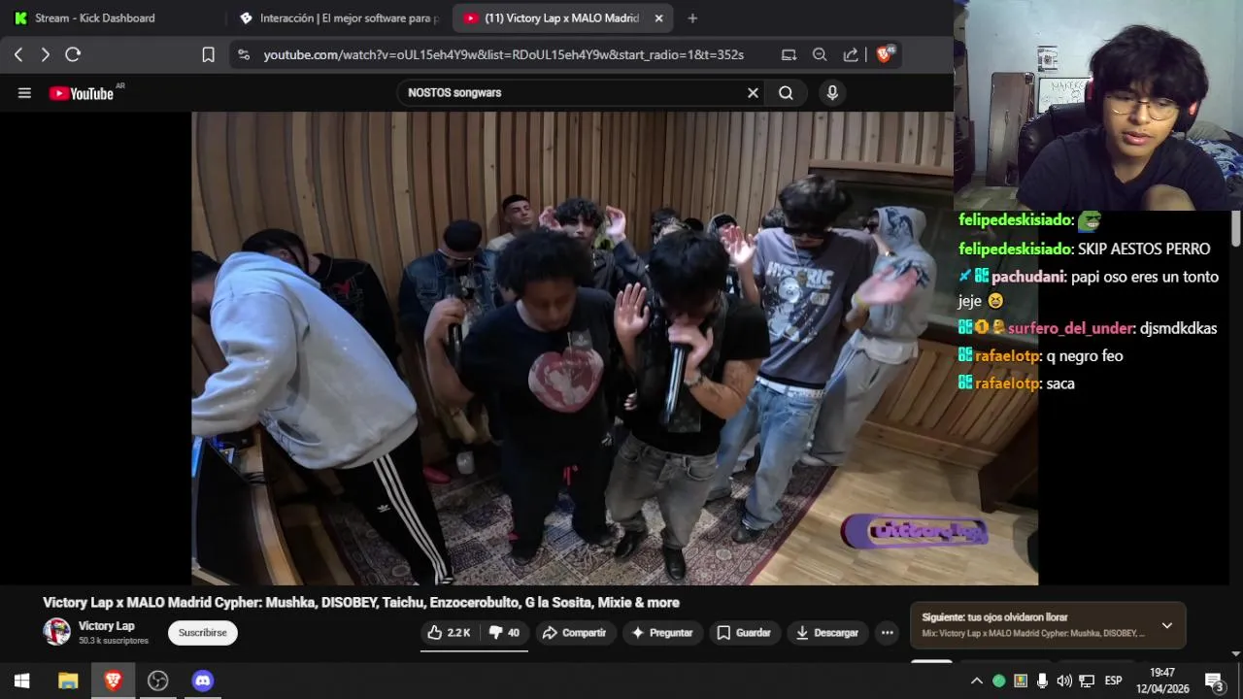The height and width of the screenshot is (699, 1243).
Task: Open the zoom level indicator
Action: 820,55
